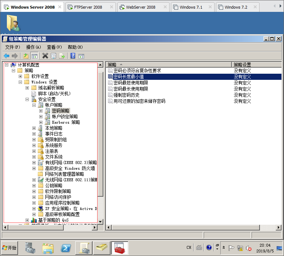Image resolution: width=284 pixels, height=256 pixels.
Task: Expand the 本地策略 node
Action: (x=34, y=128)
